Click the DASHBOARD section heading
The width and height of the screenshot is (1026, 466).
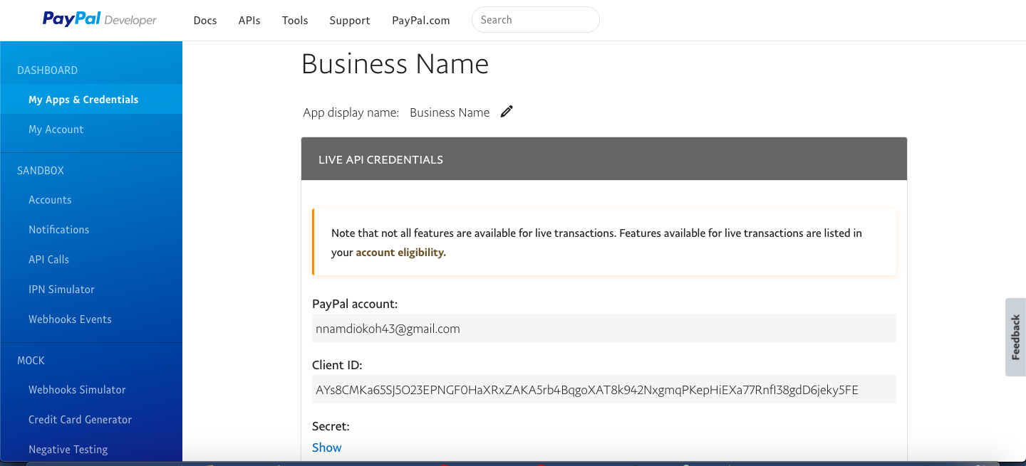(x=47, y=70)
